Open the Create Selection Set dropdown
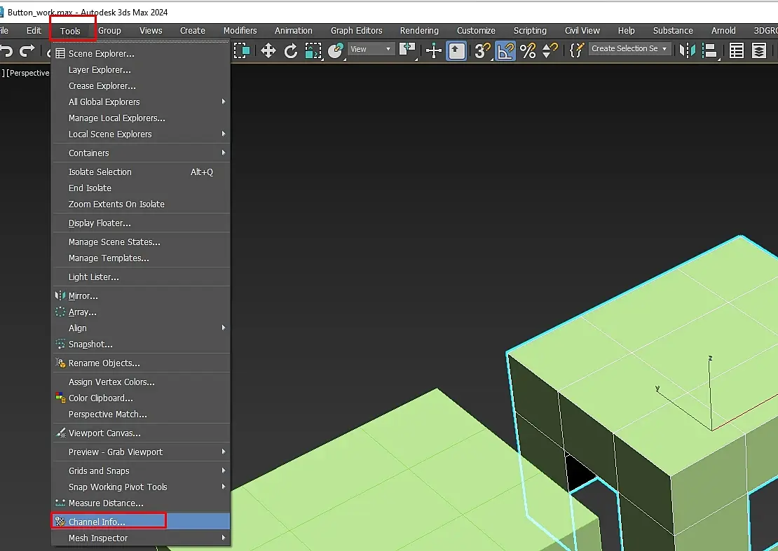The height and width of the screenshot is (551, 778). click(x=629, y=49)
